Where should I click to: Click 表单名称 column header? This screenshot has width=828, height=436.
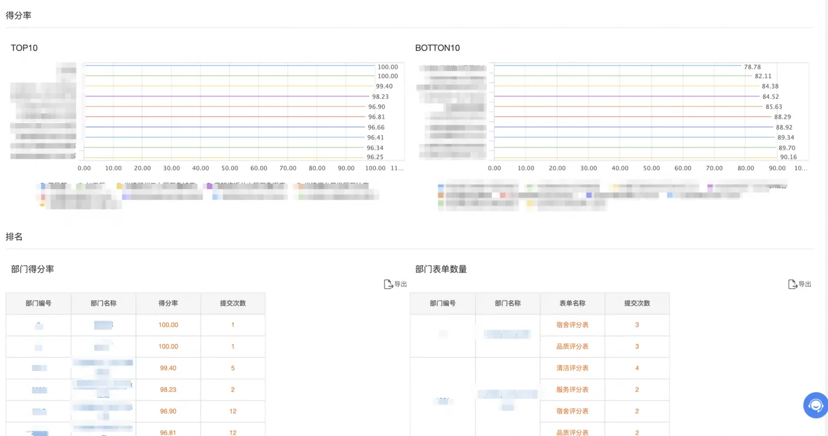click(573, 303)
